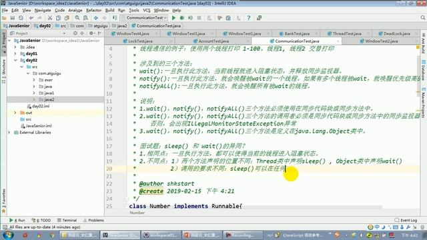Click the Build project icon
This screenshot has width=427, height=240.
115,18
